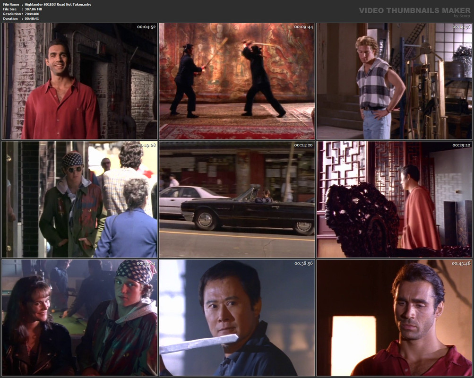This screenshot has height=378, width=474.
Task: Select the thumbnail at 00:38:56
Action: (x=237, y=318)
